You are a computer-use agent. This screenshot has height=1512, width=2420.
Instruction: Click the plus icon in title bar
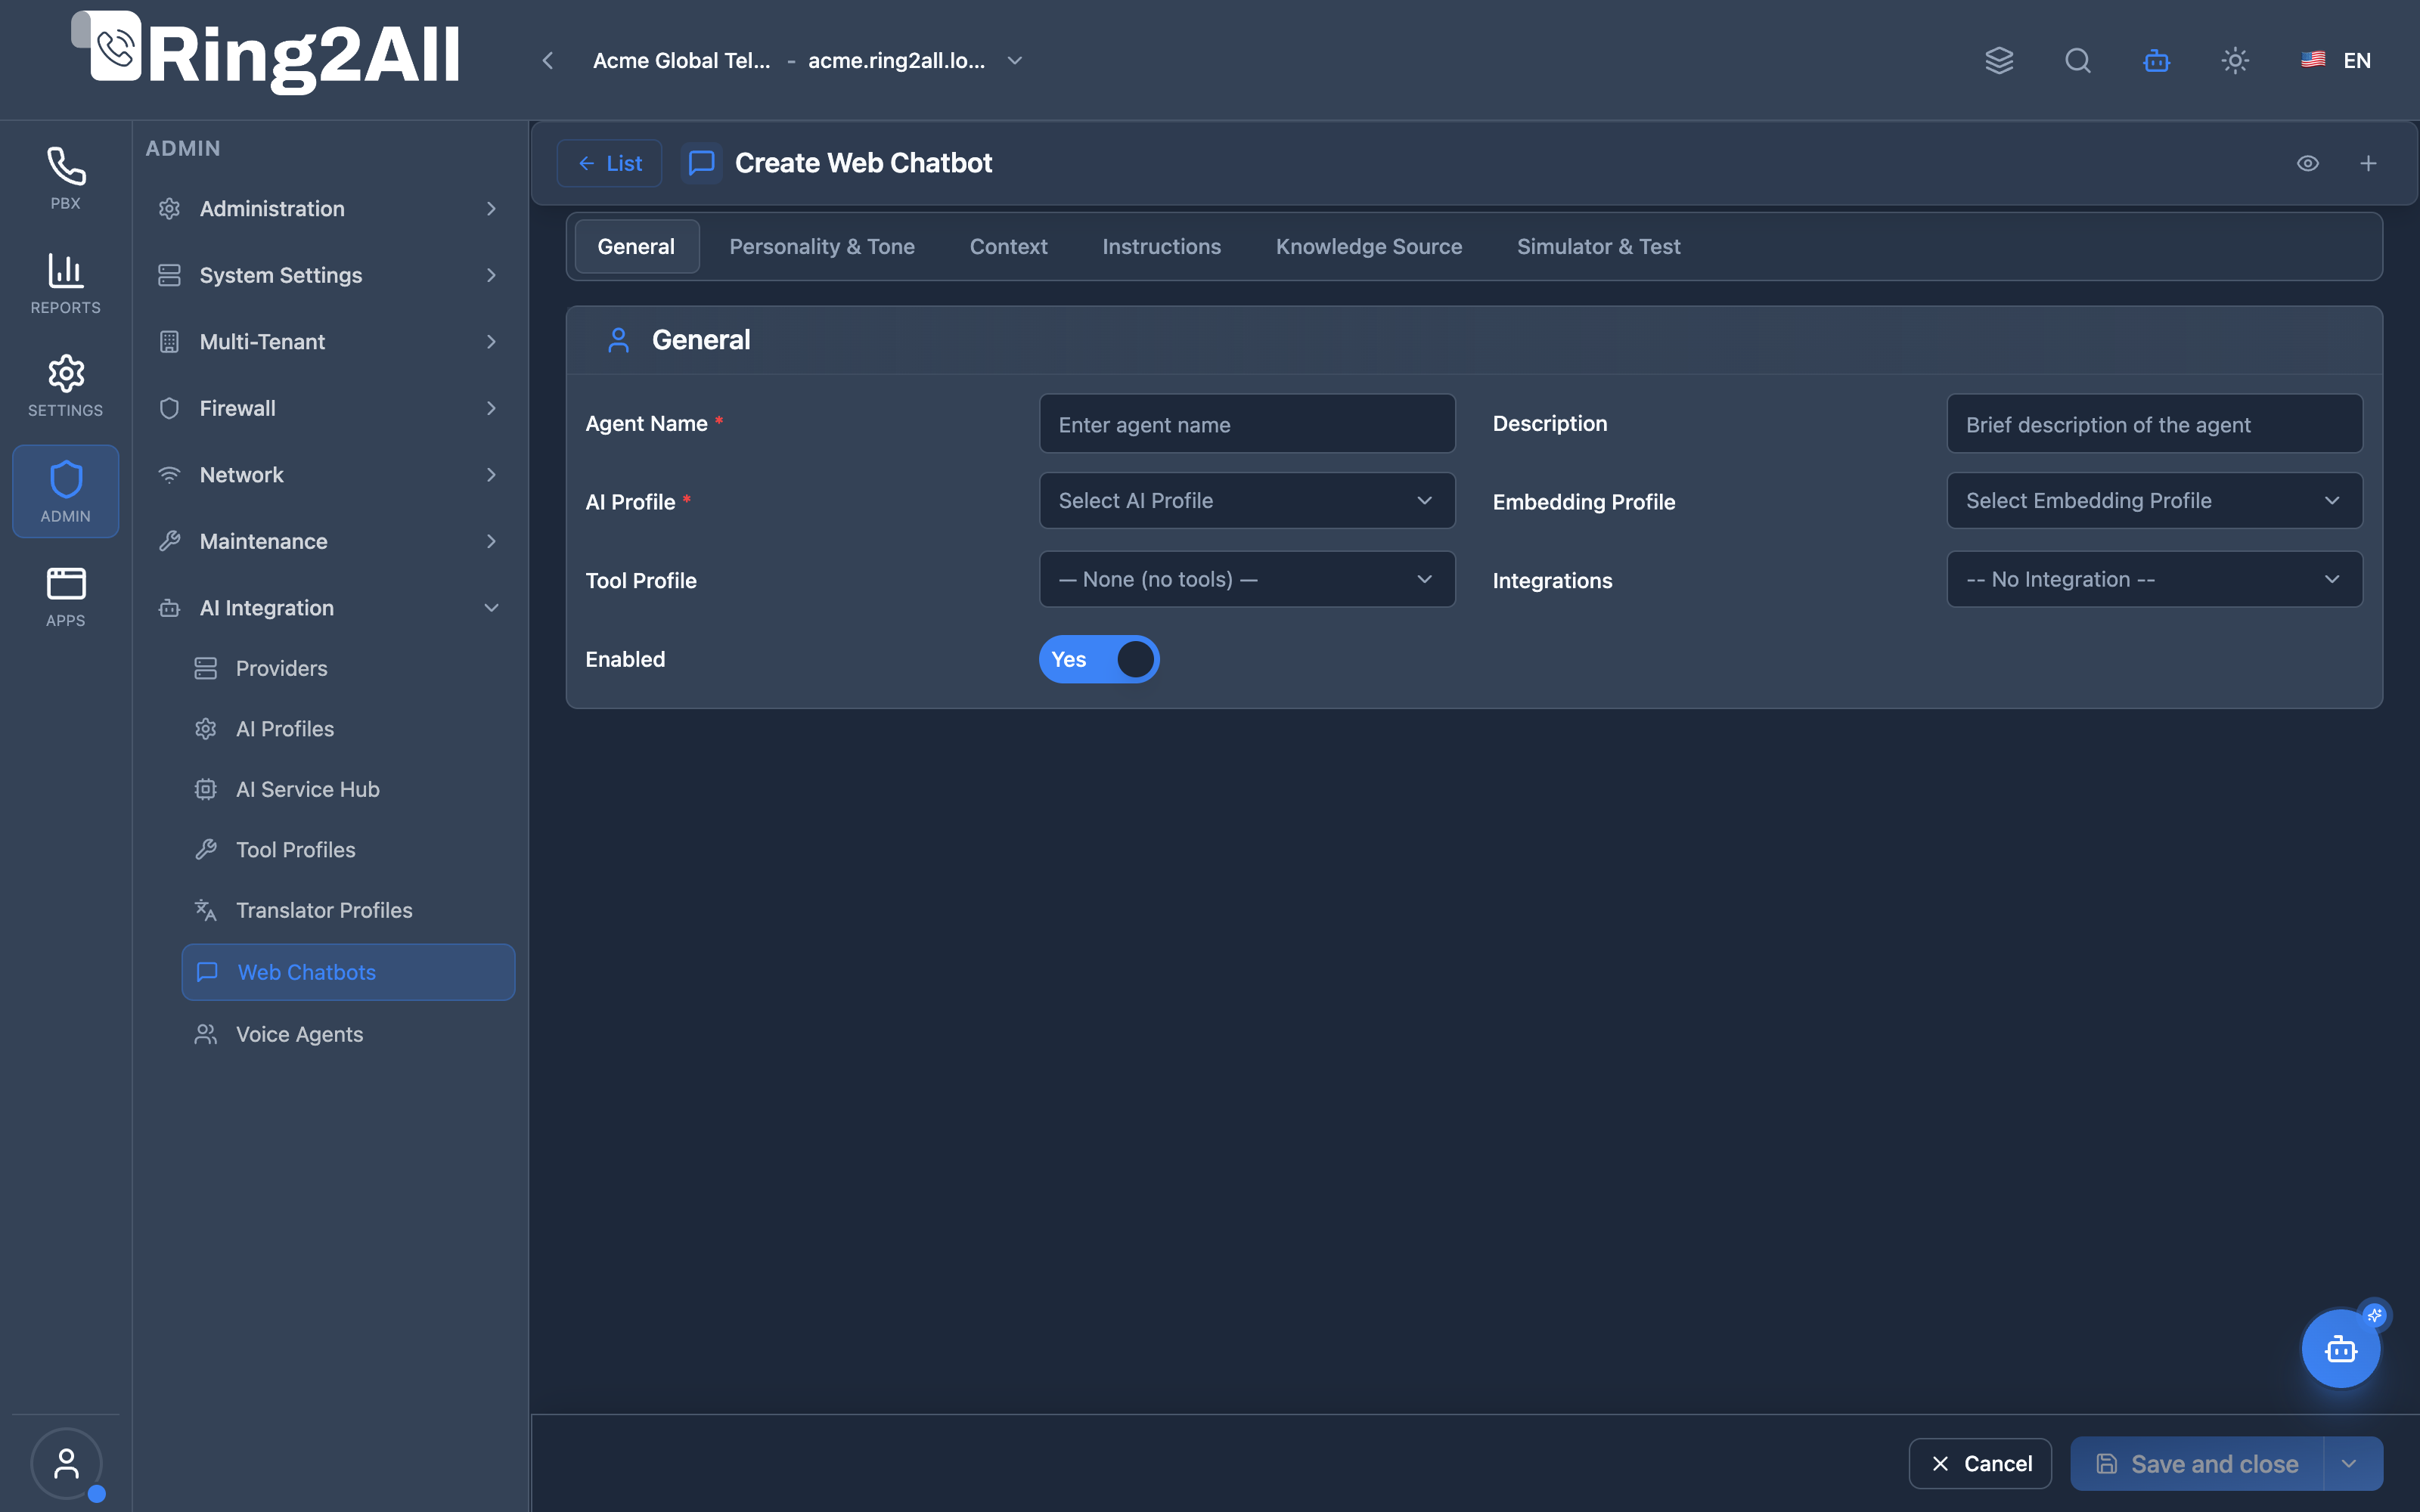pyautogui.click(x=2368, y=163)
